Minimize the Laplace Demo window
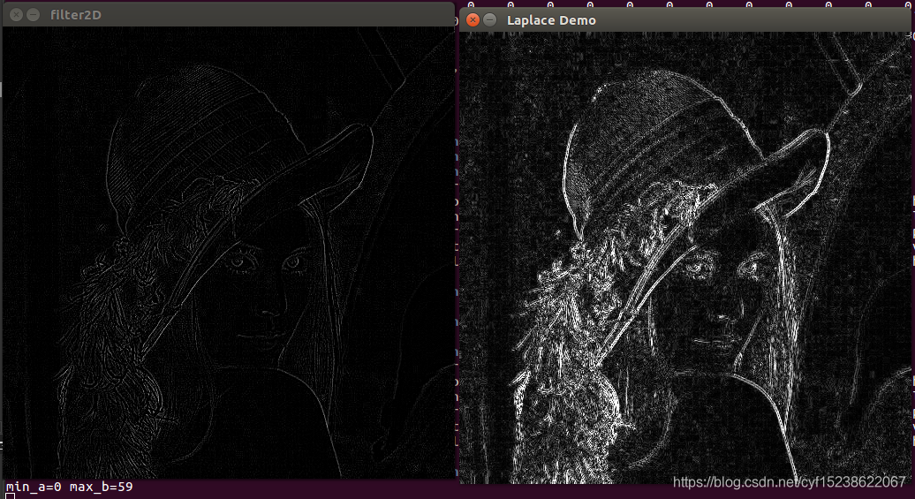The image size is (915, 499). [490, 20]
